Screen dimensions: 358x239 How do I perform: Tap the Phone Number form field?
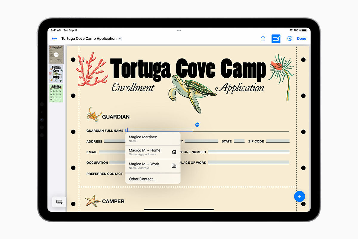coord(249,152)
